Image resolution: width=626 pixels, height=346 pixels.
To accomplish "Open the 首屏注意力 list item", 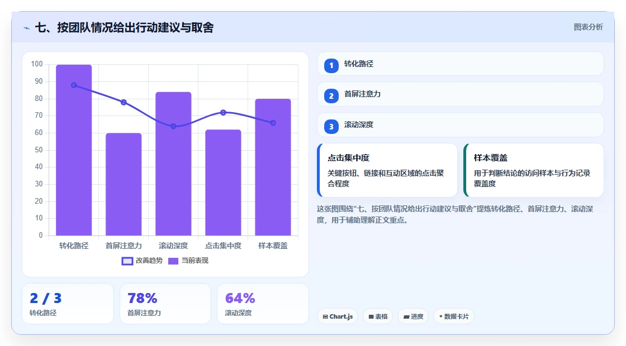I will (461, 94).
